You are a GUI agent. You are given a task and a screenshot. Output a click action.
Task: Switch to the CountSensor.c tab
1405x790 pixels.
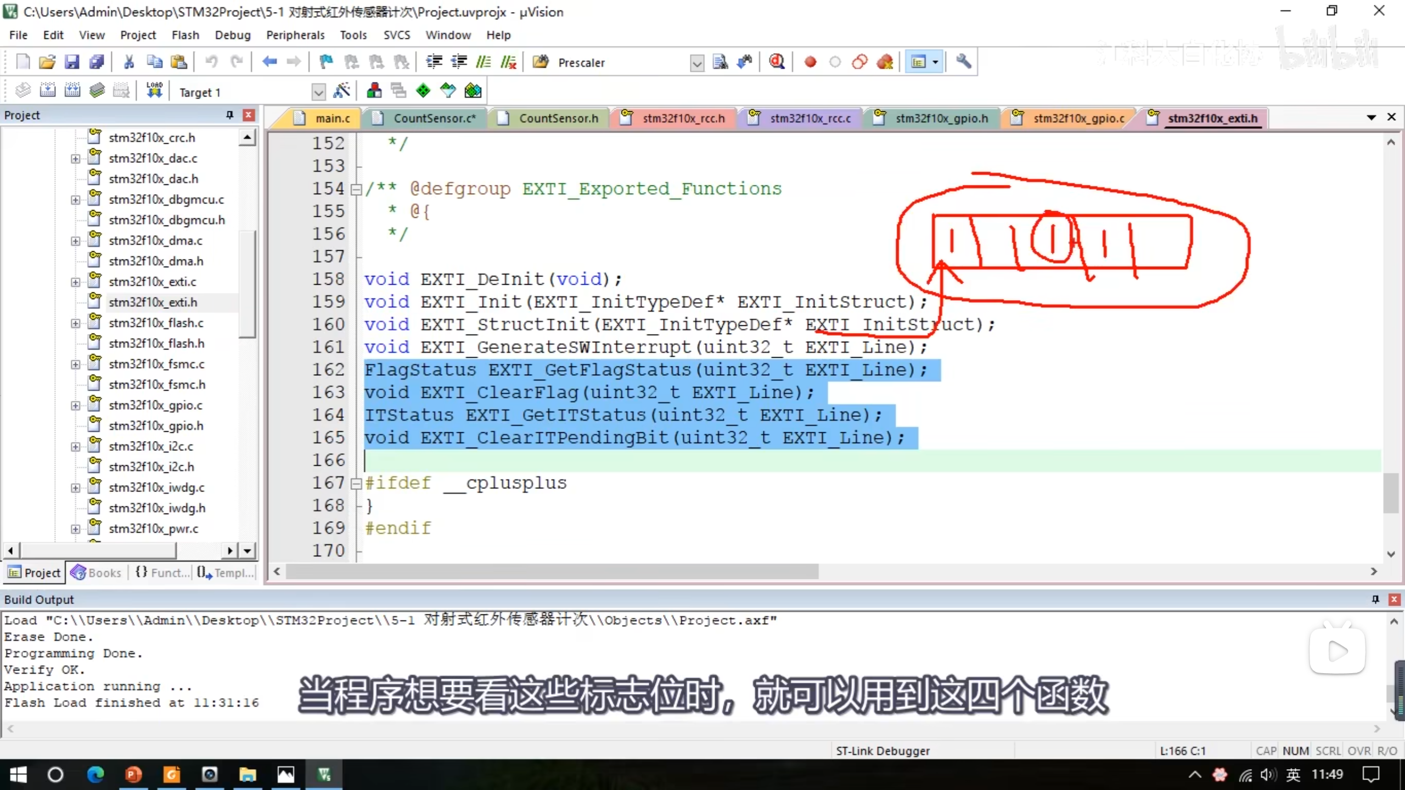point(434,119)
